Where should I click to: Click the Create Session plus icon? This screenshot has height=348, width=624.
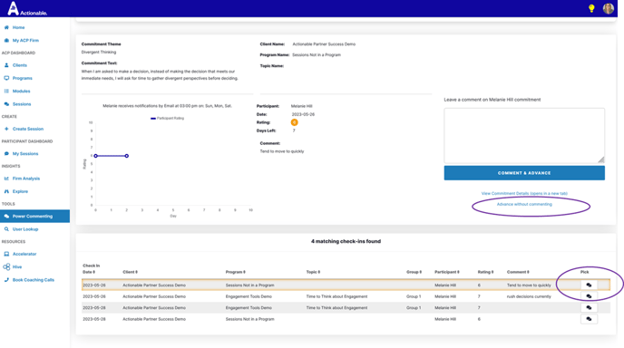(x=6, y=129)
